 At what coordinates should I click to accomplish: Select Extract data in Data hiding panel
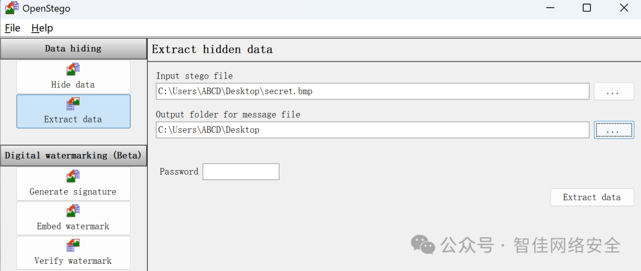[x=73, y=111]
